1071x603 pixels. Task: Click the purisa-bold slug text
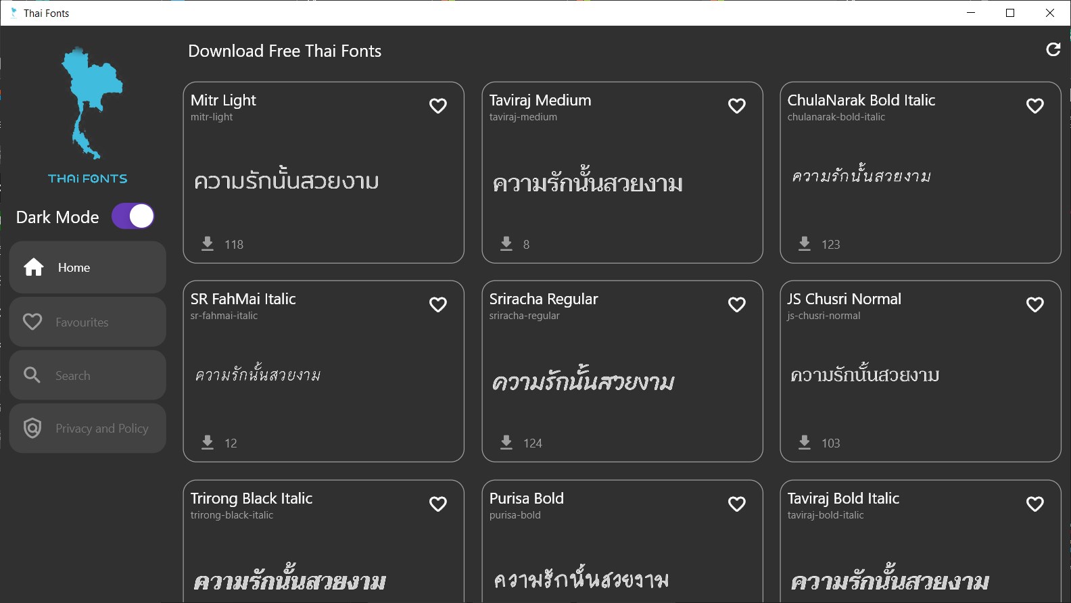click(x=515, y=515)
